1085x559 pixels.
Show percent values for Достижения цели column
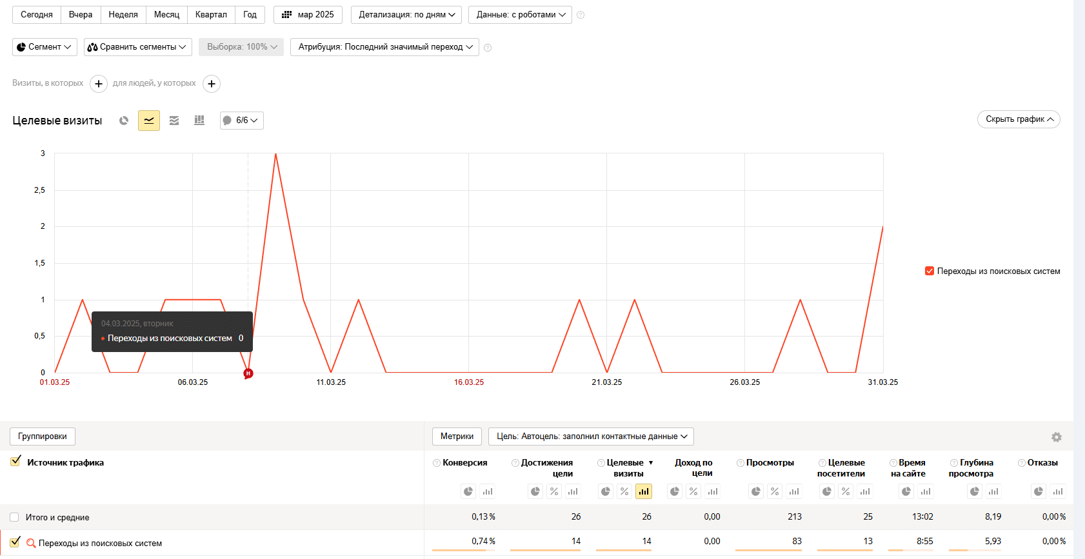pos(554,491)
